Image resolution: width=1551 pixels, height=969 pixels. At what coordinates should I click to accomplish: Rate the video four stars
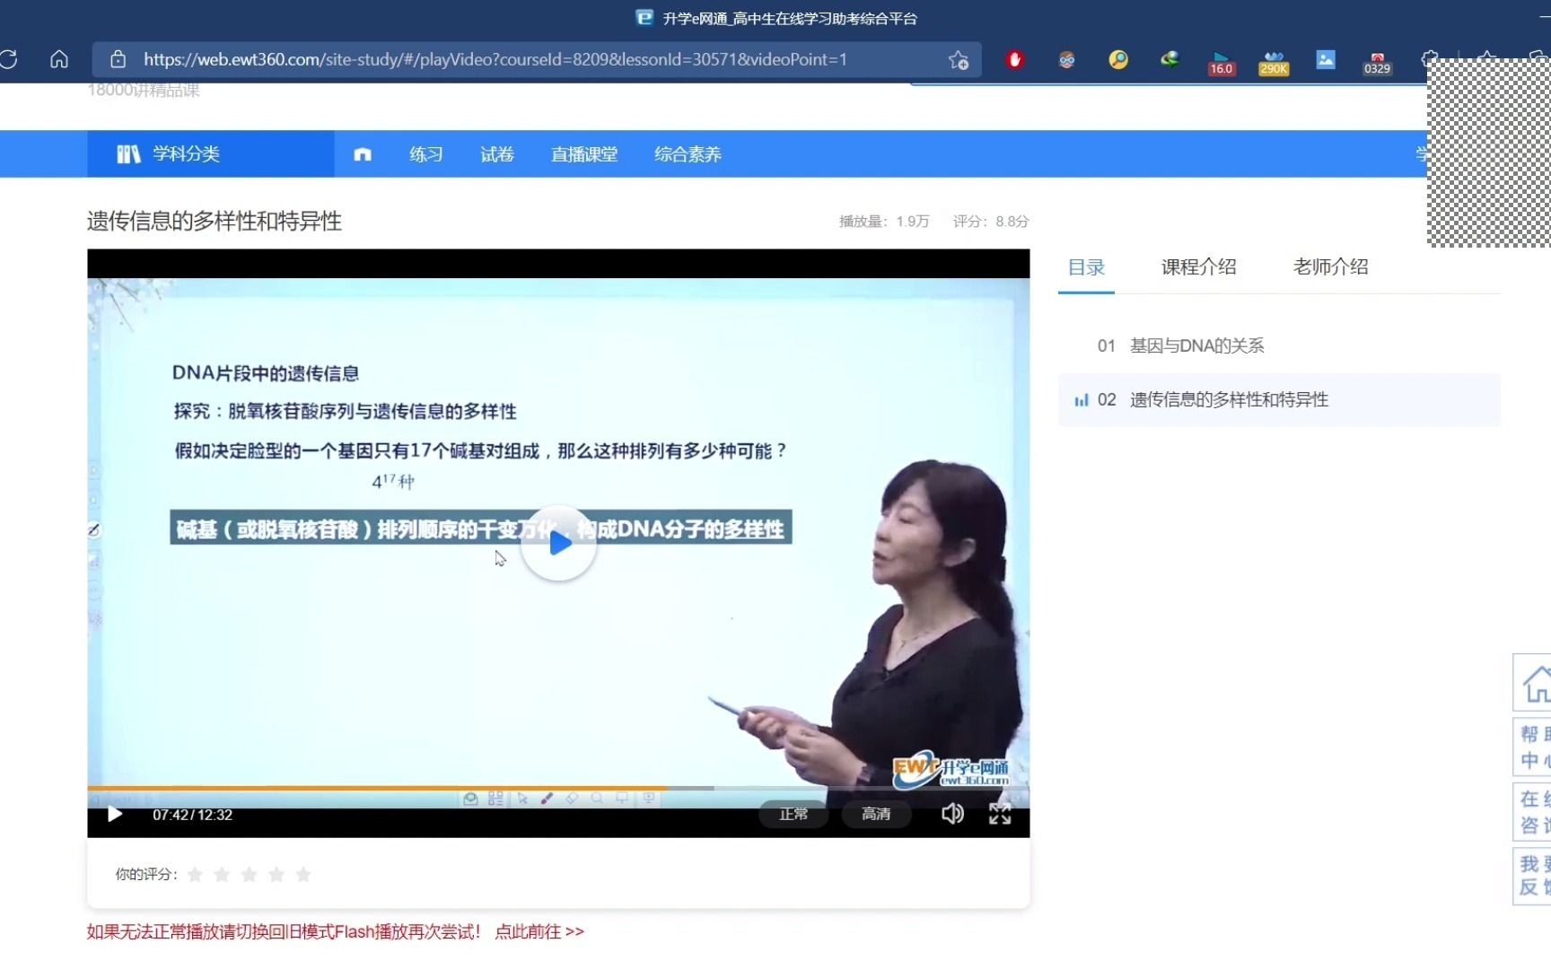276,874
